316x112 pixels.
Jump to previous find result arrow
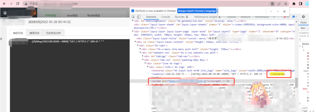coord(271,12)
